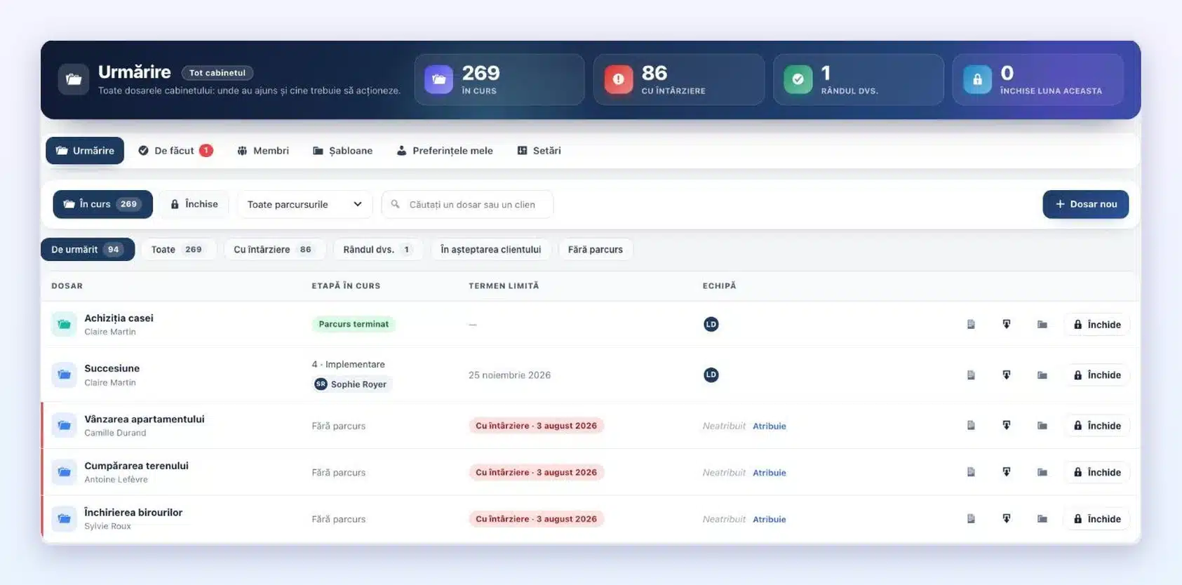Expand the Toate parcursurile dropdown
This screenshot has height=585, width=1182.
304,204
